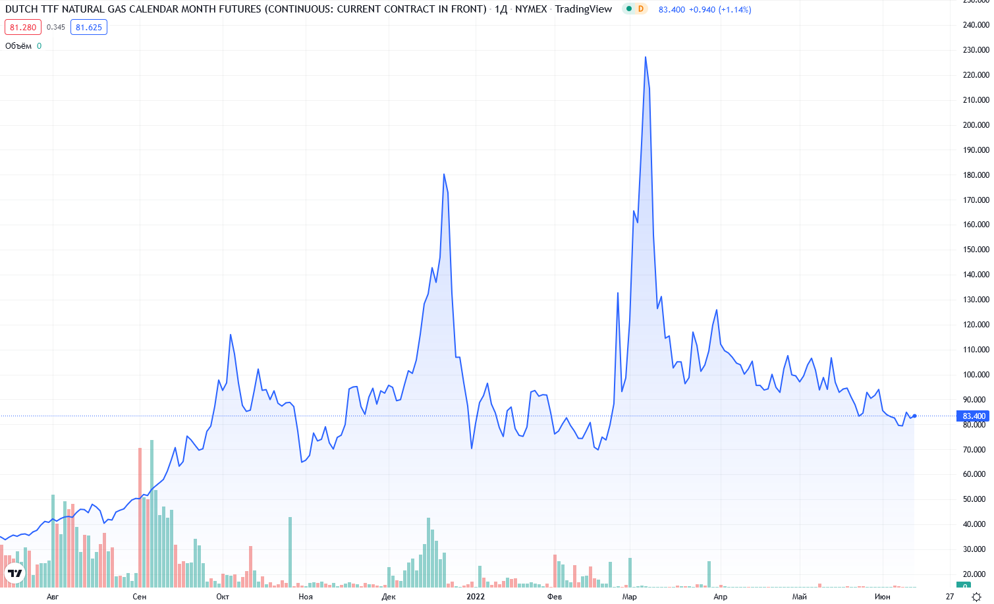This screenshot has height=604, width=994.
Task: Click the blue last-price dot on the line
Action: click(914, 416)
